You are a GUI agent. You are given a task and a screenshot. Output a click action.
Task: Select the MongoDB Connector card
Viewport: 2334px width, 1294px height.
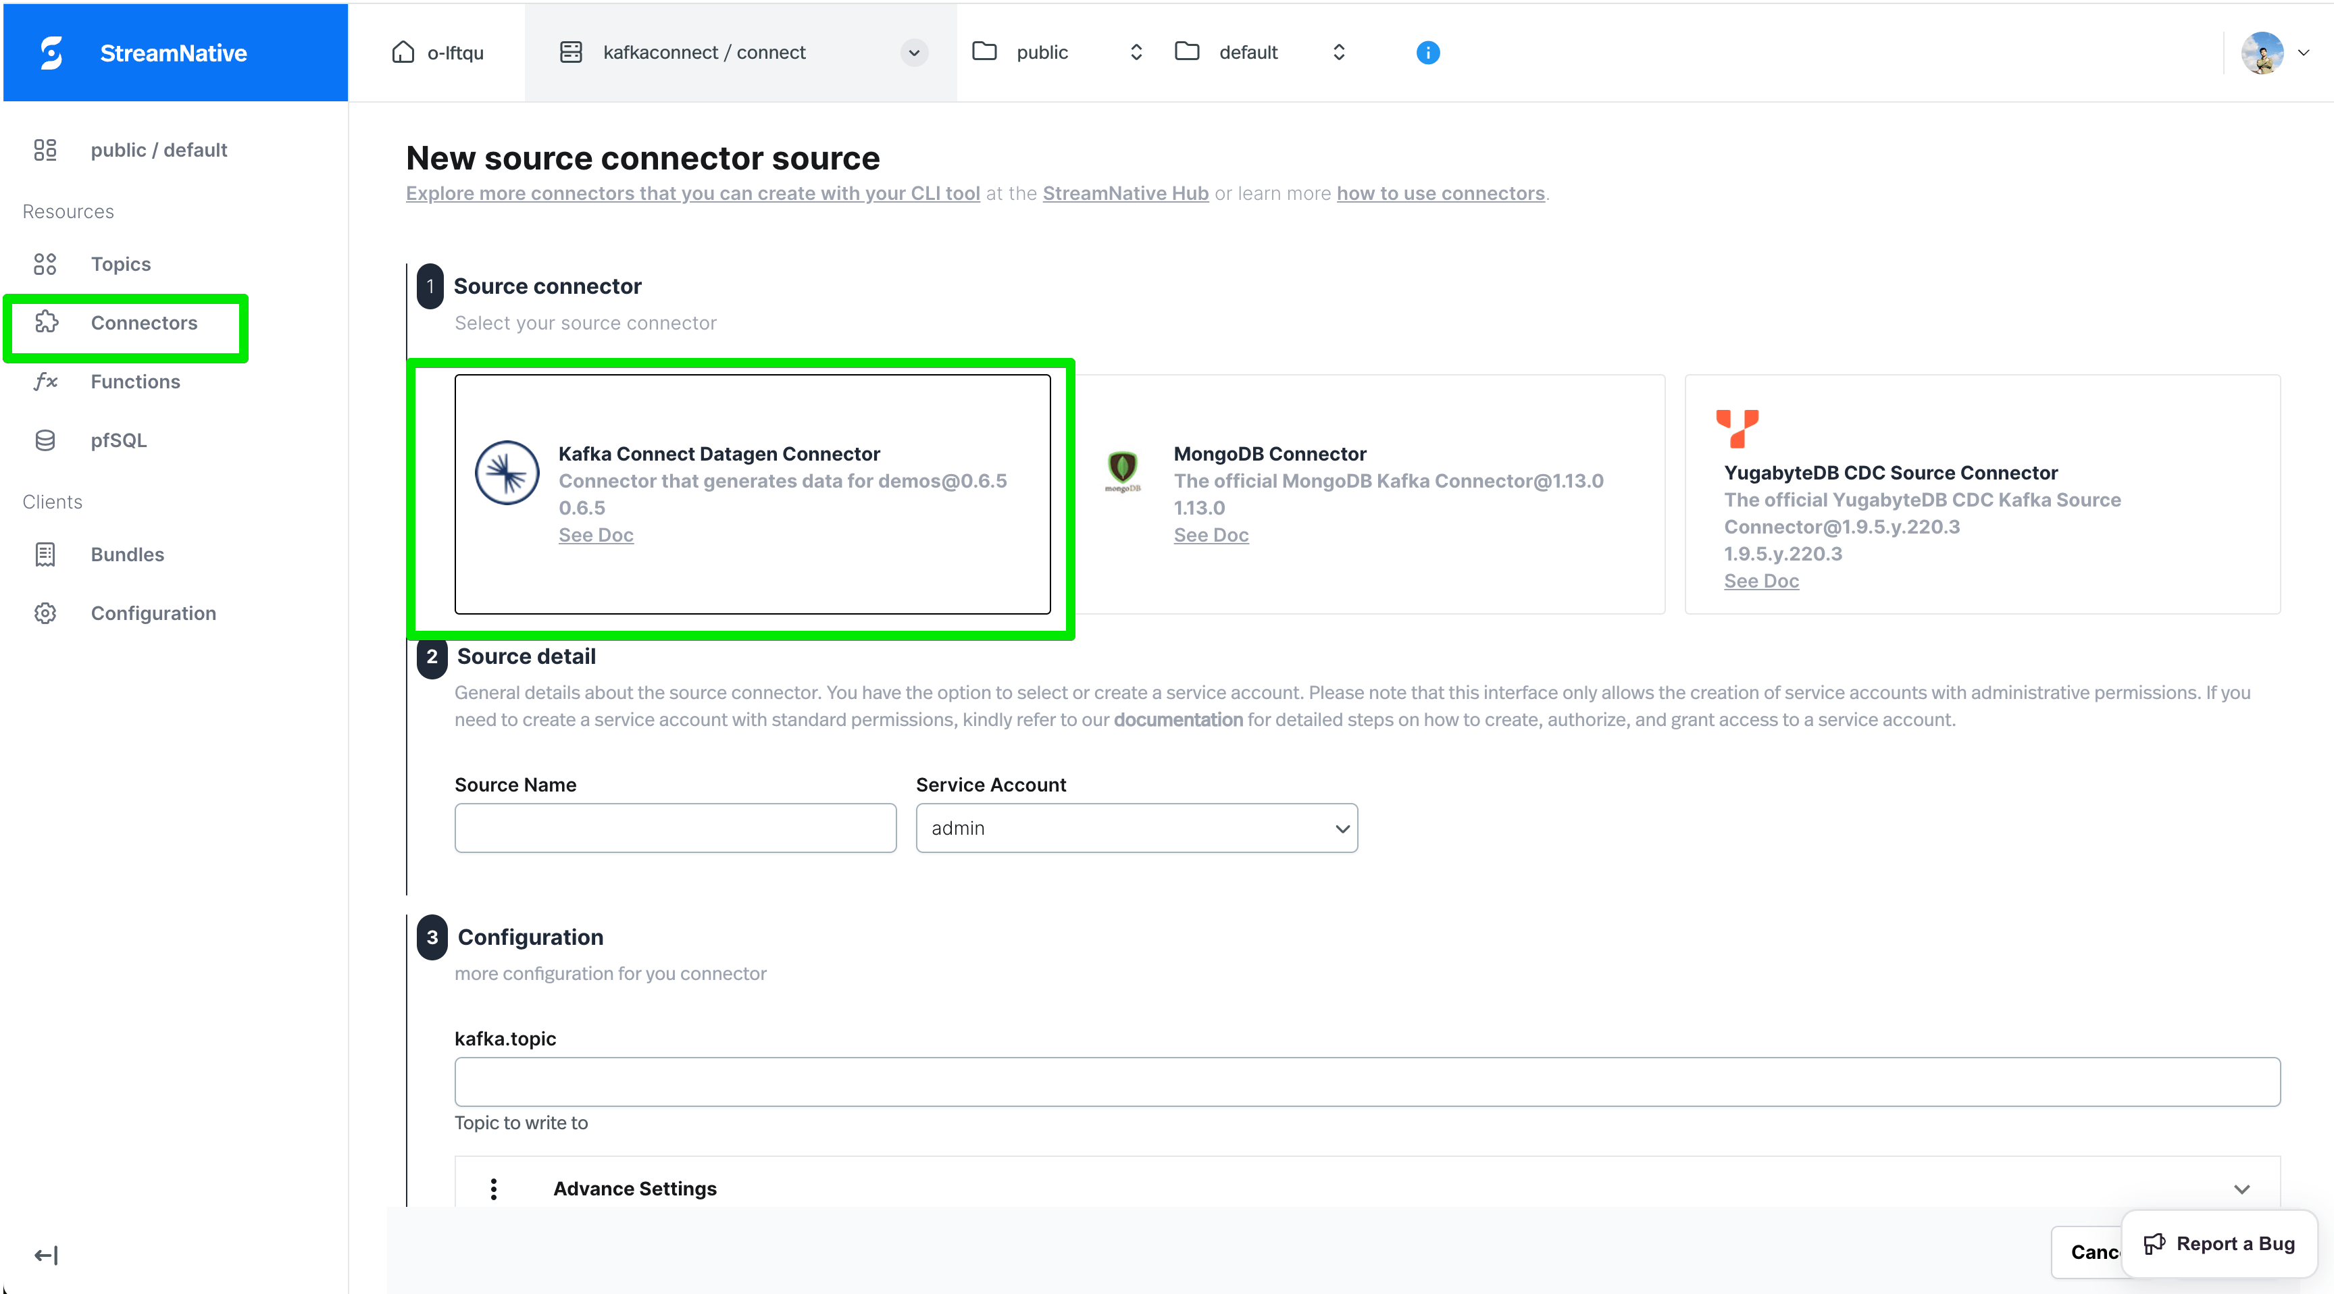[x=1368, y=494]
